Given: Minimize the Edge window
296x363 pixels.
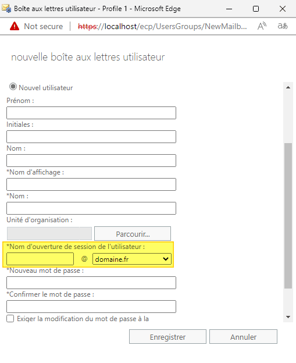Looking at the screenshot, I should 229,9.
